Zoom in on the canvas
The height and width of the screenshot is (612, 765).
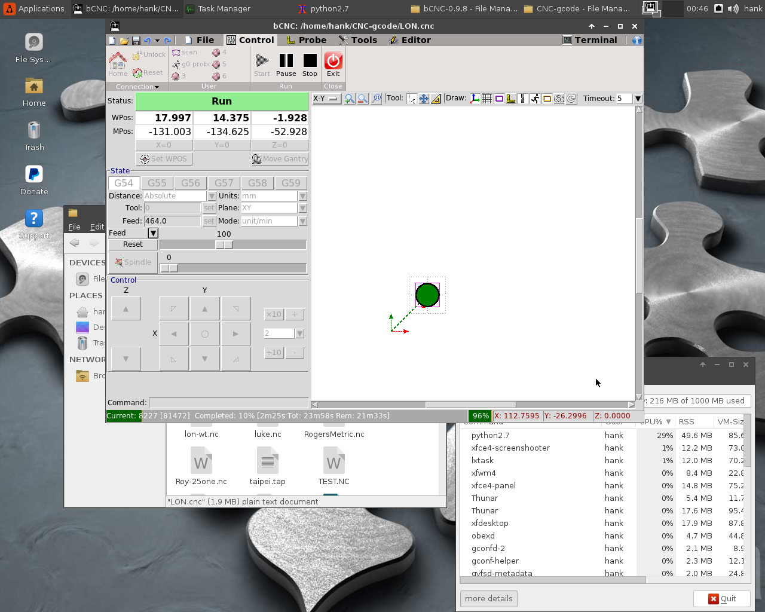[x=350, y=99]
